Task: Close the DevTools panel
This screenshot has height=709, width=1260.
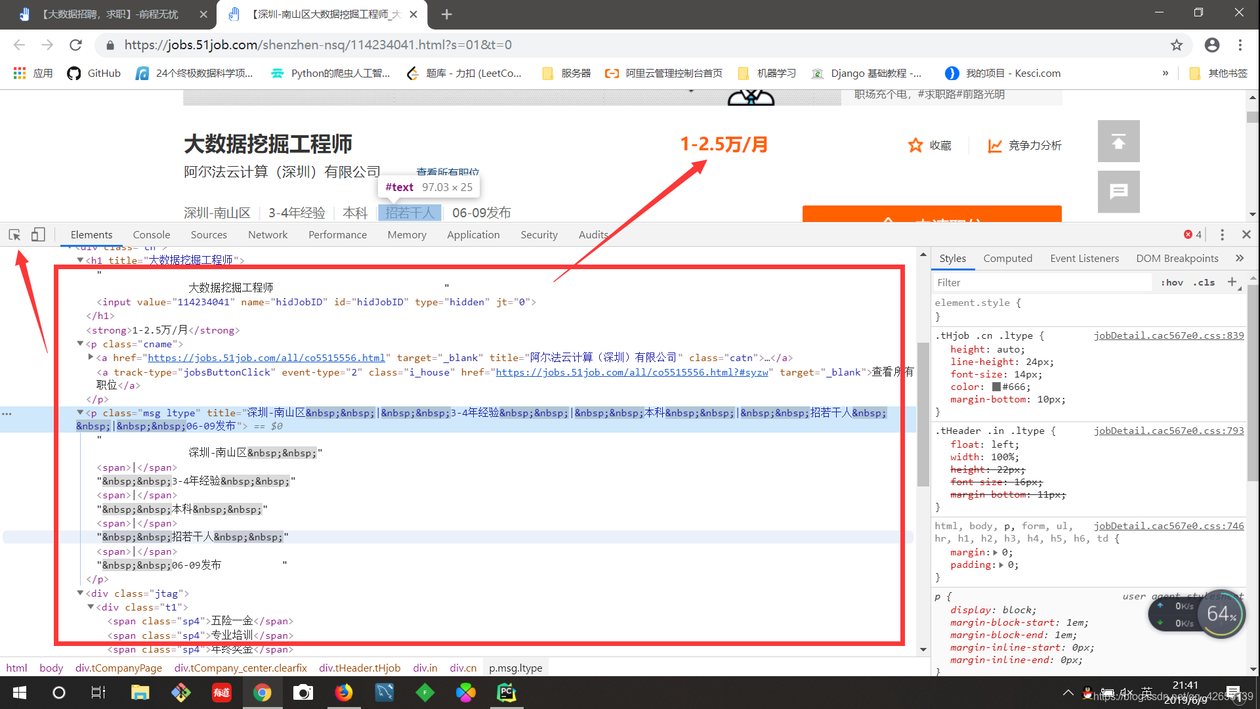Action: [x=1246, y=234]
